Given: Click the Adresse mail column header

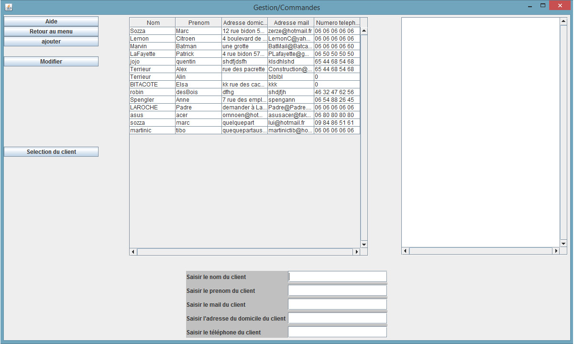Looking at the screenshot, I should 291,23.
